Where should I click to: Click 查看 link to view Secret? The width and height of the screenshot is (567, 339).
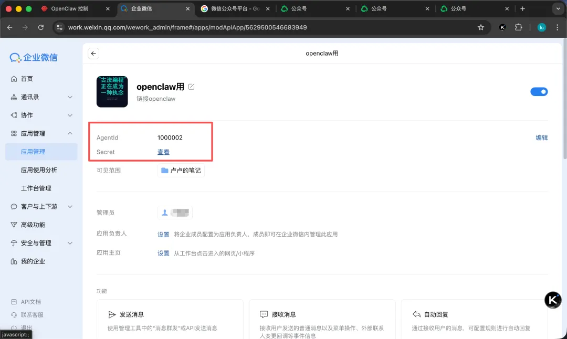(163, 152)
